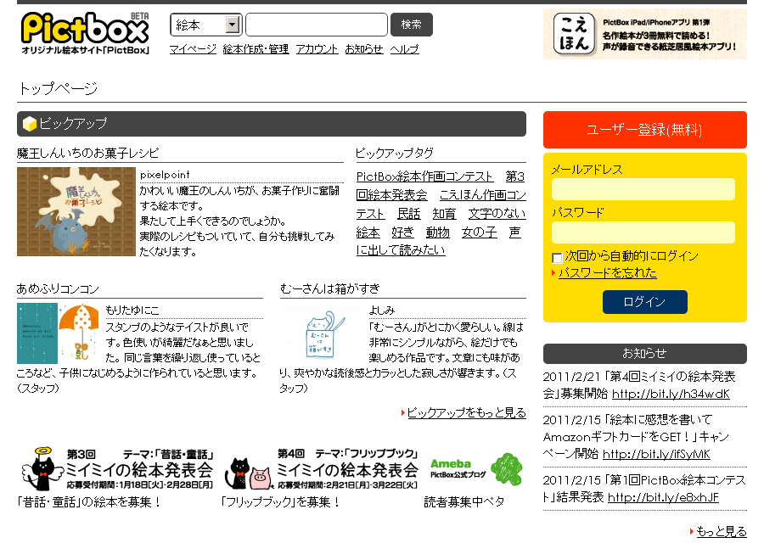
Task: Focus the パスワード input field
Action: [x=643, y=232]
